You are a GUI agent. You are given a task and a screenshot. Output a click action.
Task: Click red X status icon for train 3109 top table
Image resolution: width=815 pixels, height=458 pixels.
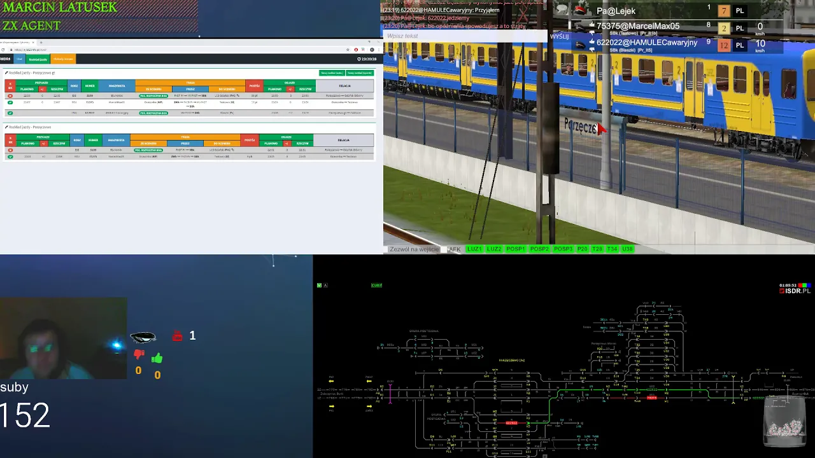click(10, 95)
